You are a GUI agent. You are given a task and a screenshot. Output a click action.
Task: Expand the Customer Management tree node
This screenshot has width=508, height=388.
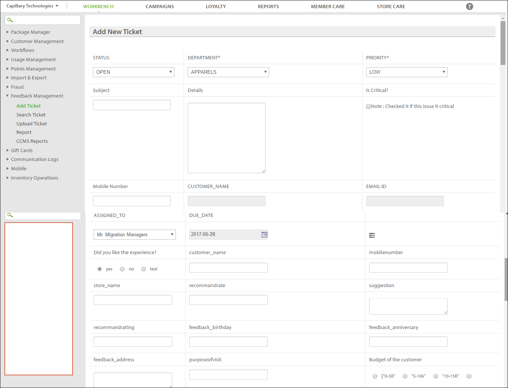(x=7, y=41)
